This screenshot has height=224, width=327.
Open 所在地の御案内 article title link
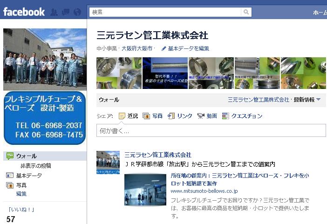(x=240, y=179)
